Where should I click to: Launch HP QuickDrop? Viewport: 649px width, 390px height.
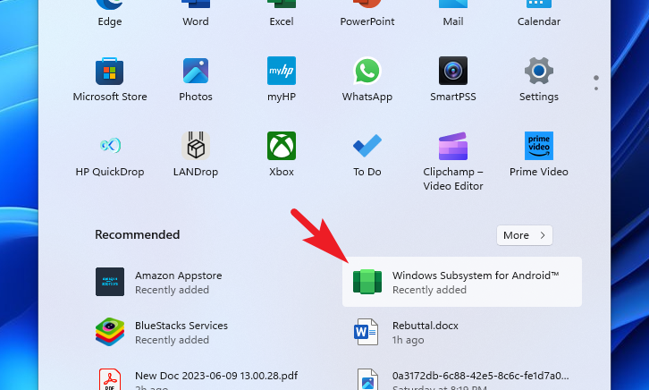click(x=110, y=155)
